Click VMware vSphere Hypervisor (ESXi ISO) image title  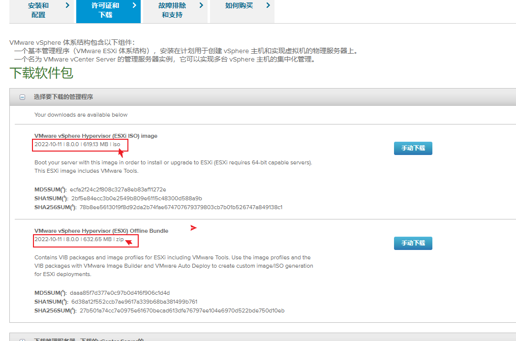click(x=96, y=136)
